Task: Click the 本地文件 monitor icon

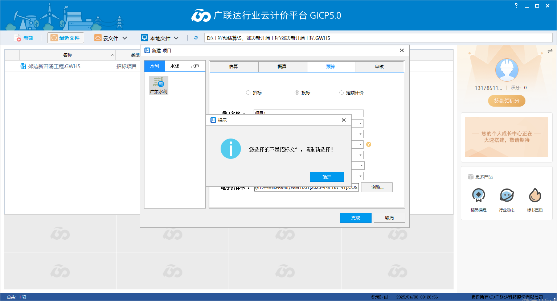Action: pyautogui.click(x=144, y=38)
